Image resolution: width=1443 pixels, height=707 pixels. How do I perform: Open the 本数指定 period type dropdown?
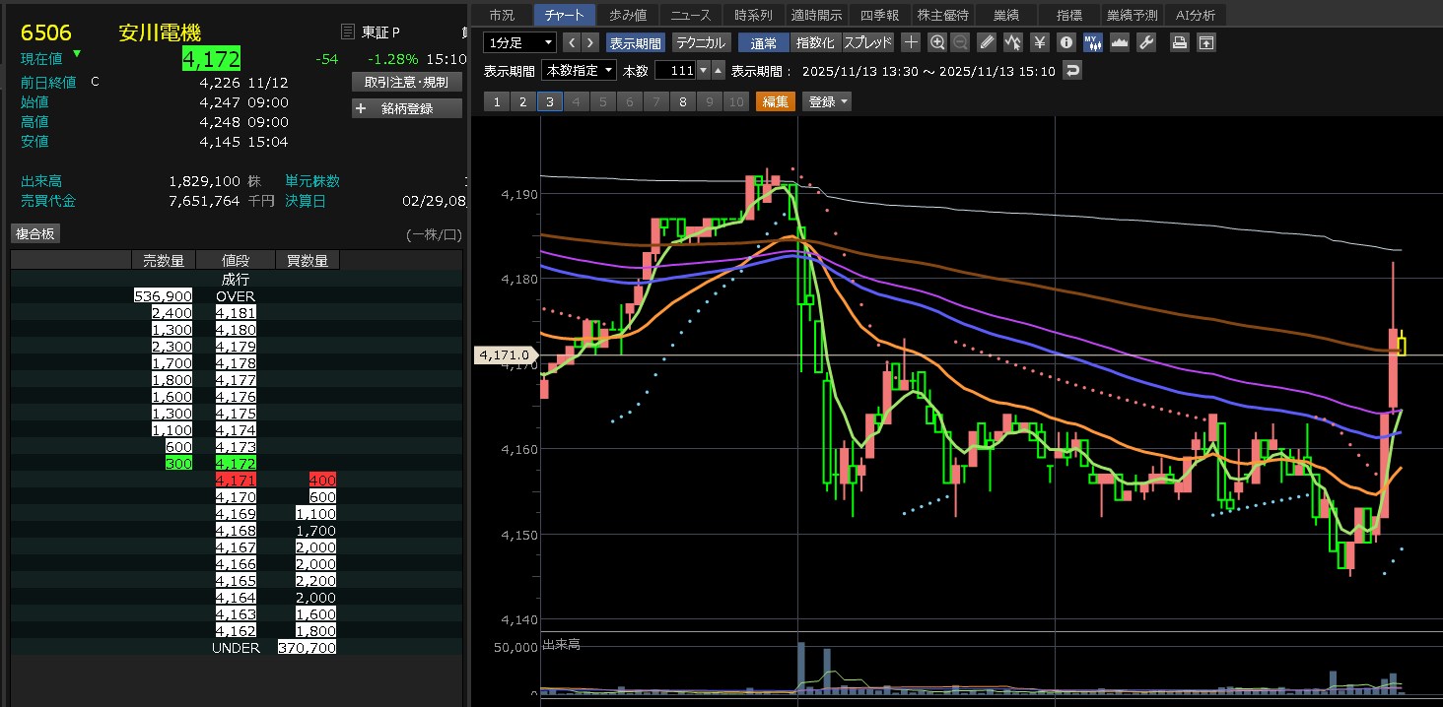click(580, 71)
